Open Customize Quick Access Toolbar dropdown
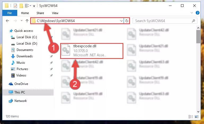Screen dimensions: 204x124 34,6
